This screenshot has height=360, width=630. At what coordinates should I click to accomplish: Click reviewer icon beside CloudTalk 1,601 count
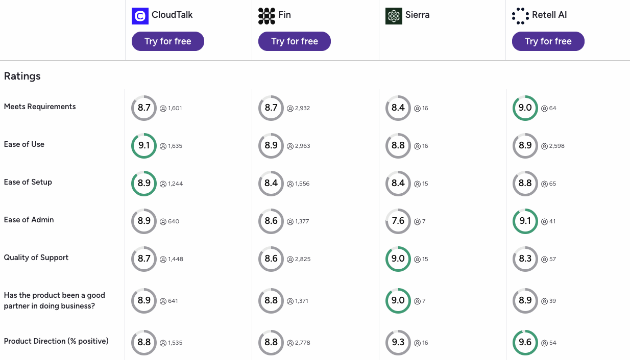pyautogui.click(x=163, y=108)
